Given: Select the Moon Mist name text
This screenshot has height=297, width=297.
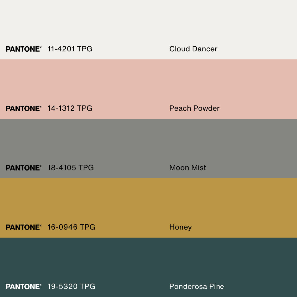Looking at the screenshot, I should pos(187,168).
